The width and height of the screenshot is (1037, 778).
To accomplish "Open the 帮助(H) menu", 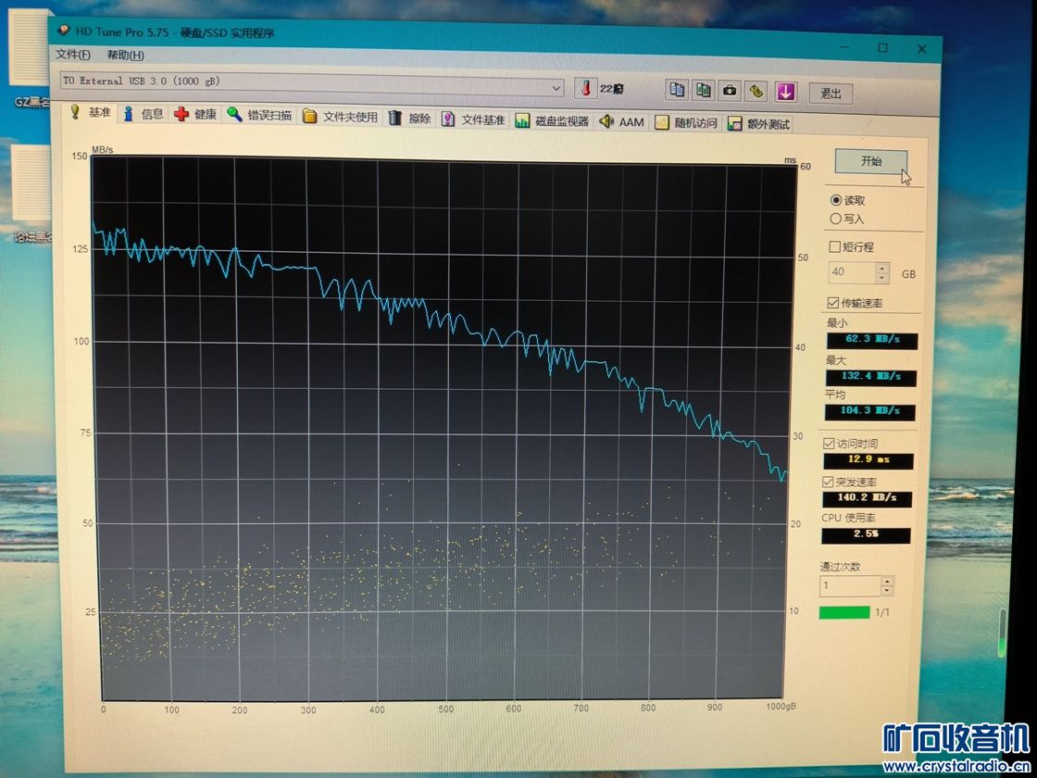I will tap(125, 55).
